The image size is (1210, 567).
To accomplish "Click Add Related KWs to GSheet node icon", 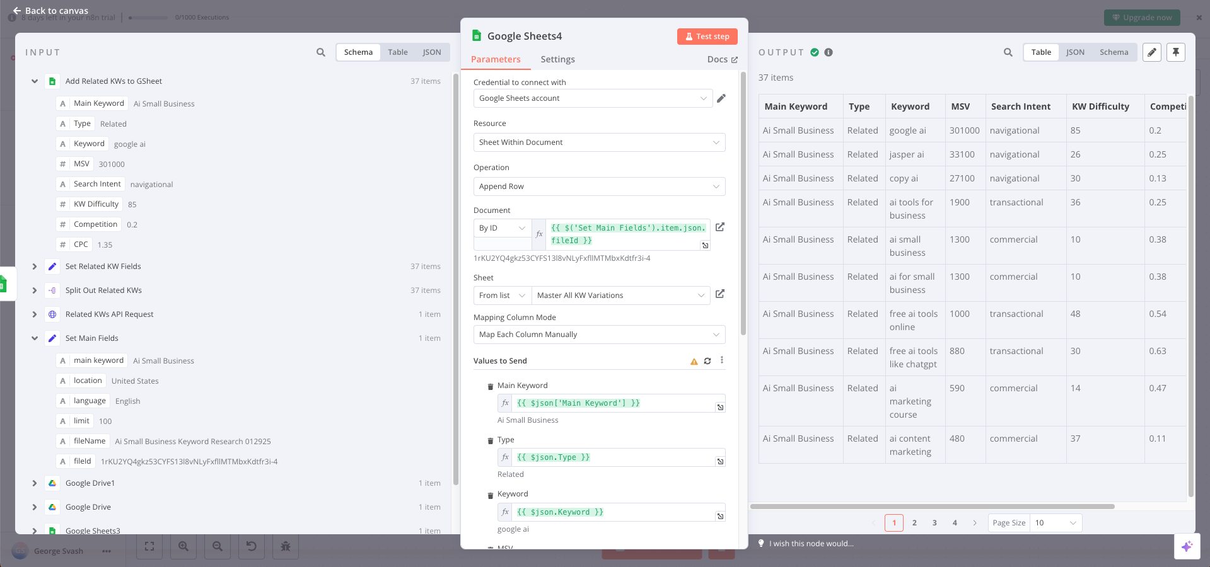I will tap(52, 81).
